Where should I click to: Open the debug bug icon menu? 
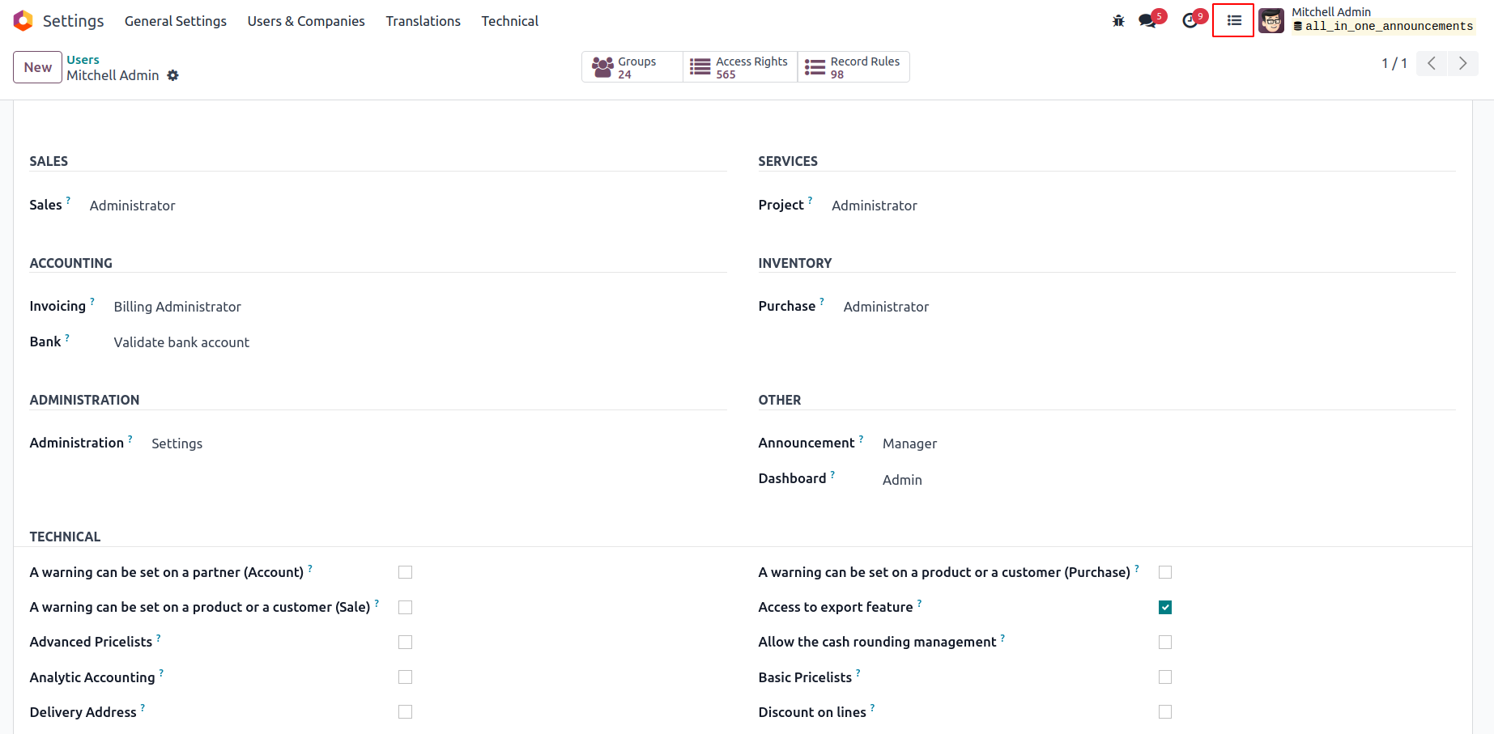coord(1118,21)
